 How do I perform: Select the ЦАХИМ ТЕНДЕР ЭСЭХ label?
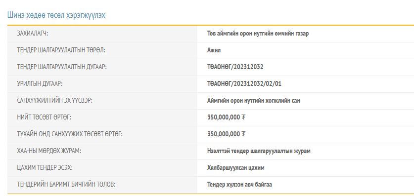pyautogui.click(x=45, y=168)
